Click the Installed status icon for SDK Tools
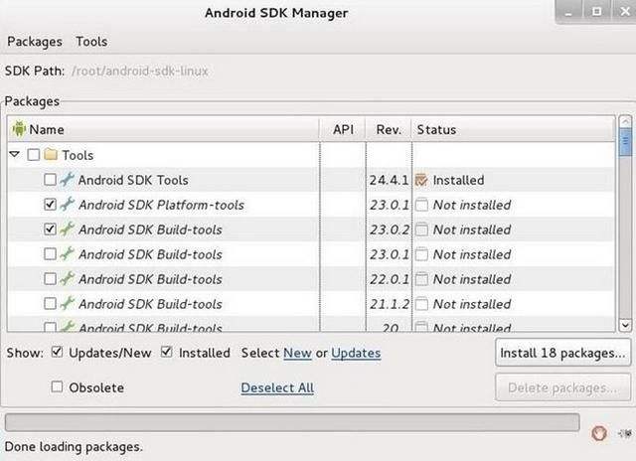Screen dimensions: 636x461 (x=421, y=180)
